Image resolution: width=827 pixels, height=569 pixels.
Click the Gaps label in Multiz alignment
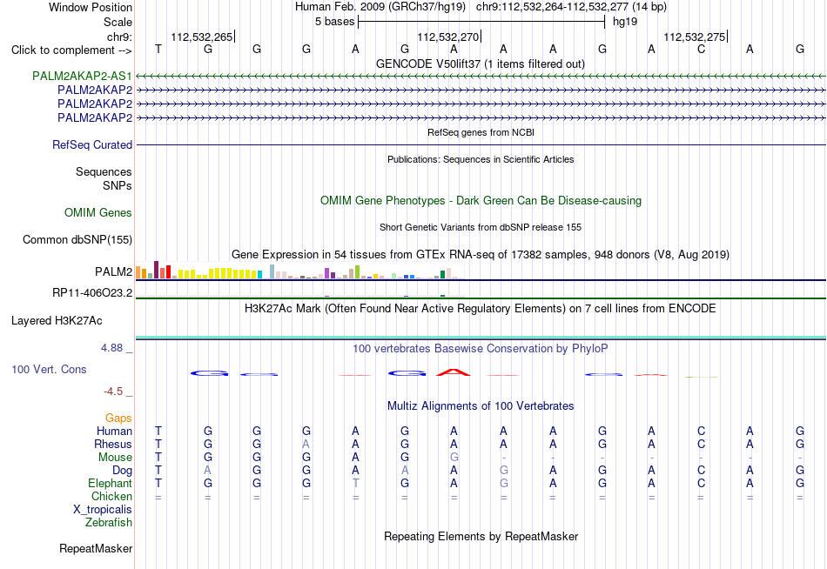point(118,418)
